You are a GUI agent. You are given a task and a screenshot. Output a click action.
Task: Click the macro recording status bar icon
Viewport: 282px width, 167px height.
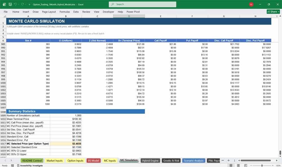(x=12, y=165)
